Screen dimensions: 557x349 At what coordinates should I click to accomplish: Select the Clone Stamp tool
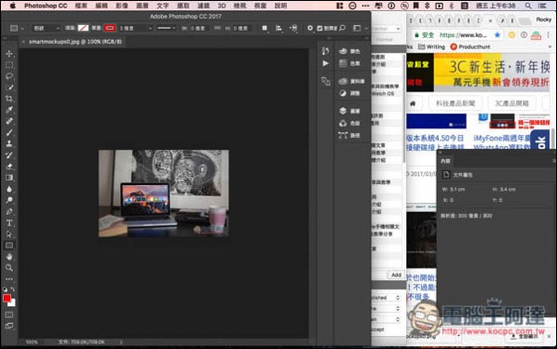point(9,144)
